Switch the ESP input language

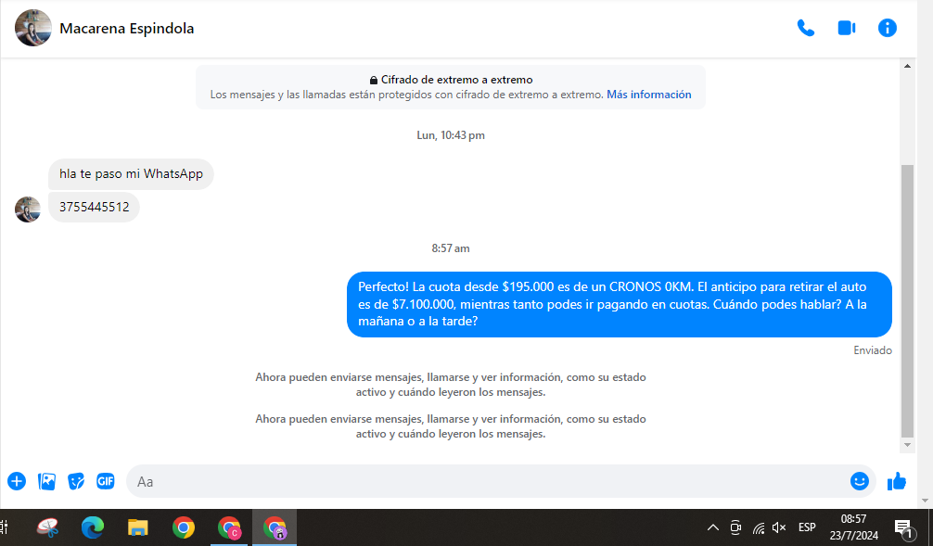[x=807, y=527]
